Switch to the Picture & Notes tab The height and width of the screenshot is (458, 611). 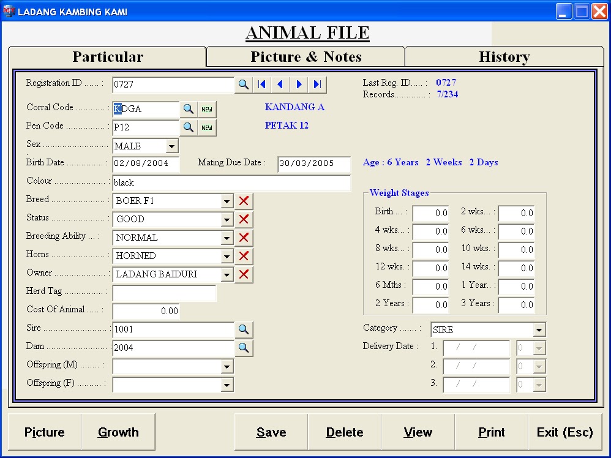click(x=305, y=56)
